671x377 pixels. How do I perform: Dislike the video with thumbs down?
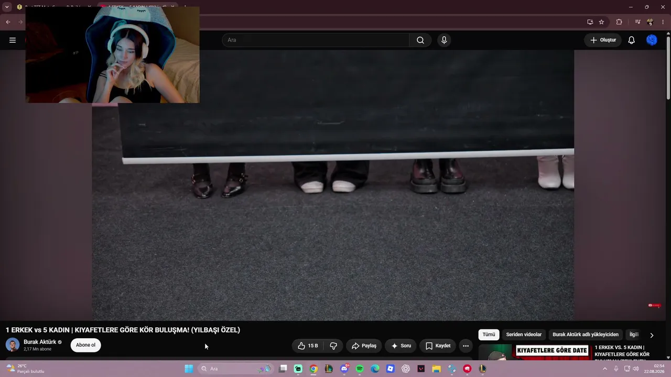333,346
